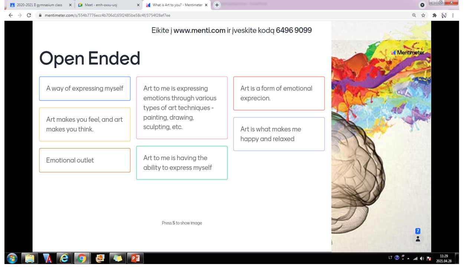Click the volume speaker in system tray
This screenshot has height=267, width=475.
[422, 258]
